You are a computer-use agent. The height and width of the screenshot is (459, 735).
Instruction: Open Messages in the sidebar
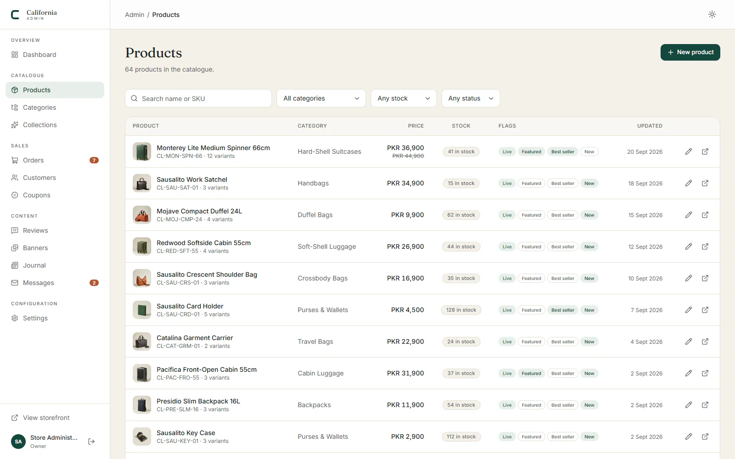coord(55,283)
